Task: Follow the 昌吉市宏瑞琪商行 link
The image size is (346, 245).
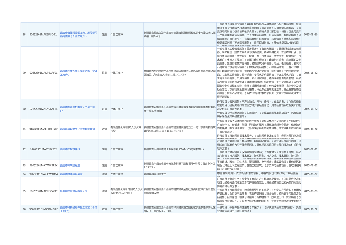Action: click(70, 149)
